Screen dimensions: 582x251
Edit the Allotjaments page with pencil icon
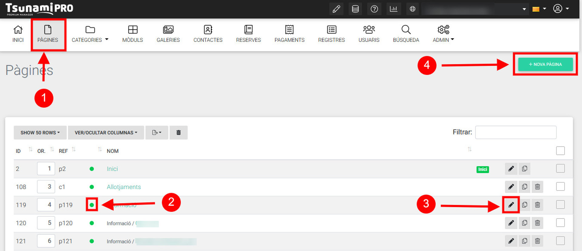tap(511, 187)
